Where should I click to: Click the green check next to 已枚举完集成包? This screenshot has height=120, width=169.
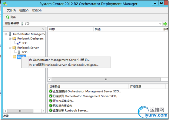pyautogui.click(x=51, y=105)
